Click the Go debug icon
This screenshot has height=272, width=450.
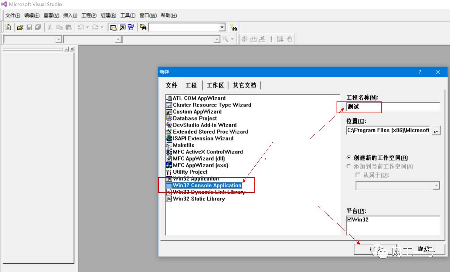[280, 39]
